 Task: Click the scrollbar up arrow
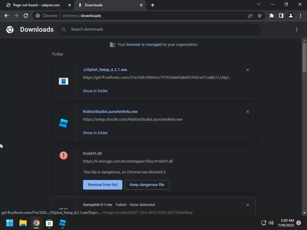coord(304,41)
